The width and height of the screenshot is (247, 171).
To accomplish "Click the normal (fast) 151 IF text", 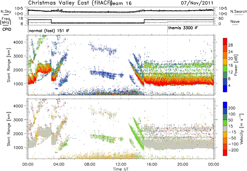I will (49, 31).
